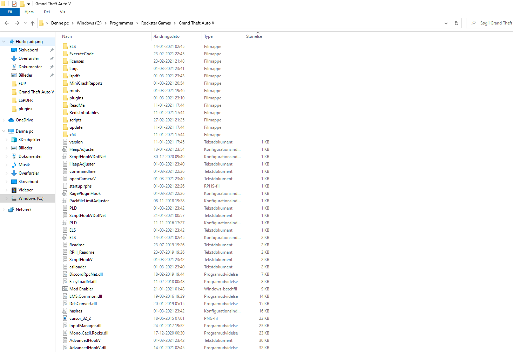
Task: Select the Mono.Cecil.Rocks.dll file name
Action: [89, 333]
